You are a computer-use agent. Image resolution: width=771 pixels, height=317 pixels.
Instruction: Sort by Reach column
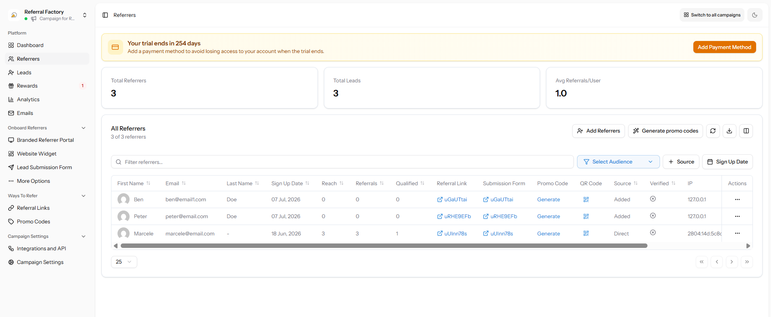click(333, 183)
